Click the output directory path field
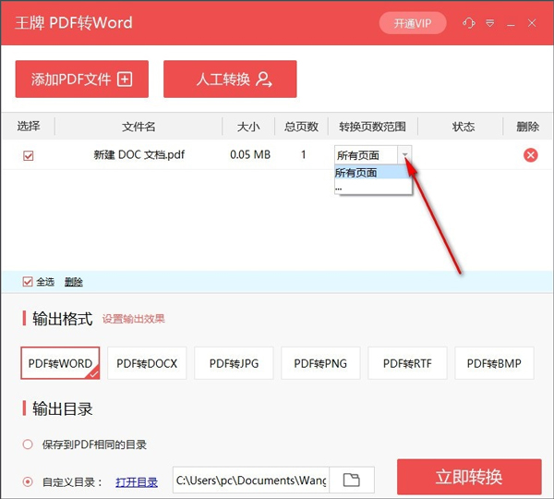Image resolution: width=554 pixels, height=499 pixels. point(251,480)
